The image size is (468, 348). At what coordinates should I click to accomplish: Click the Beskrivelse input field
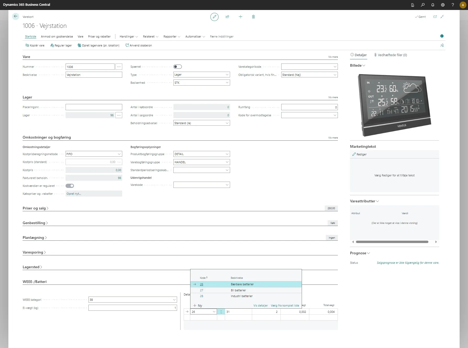(94, 75)
